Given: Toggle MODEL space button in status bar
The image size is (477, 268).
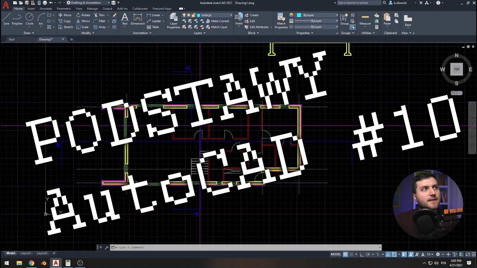Looking at the screenshot, I should (x=336, y=254).
